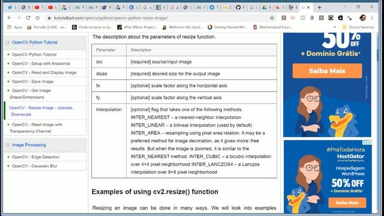Open OpenCV - Gaussian Blur link

point(34,166)
